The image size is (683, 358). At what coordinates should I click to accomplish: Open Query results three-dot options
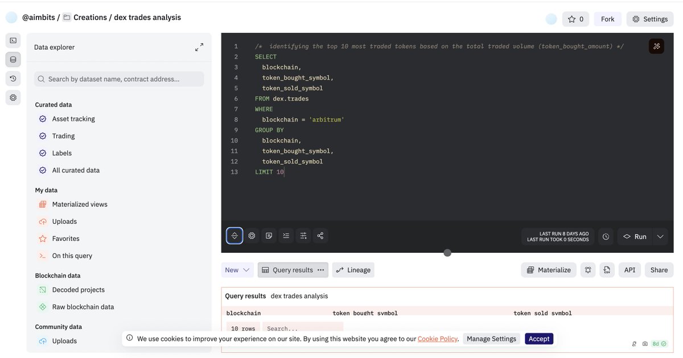(321, 270)
